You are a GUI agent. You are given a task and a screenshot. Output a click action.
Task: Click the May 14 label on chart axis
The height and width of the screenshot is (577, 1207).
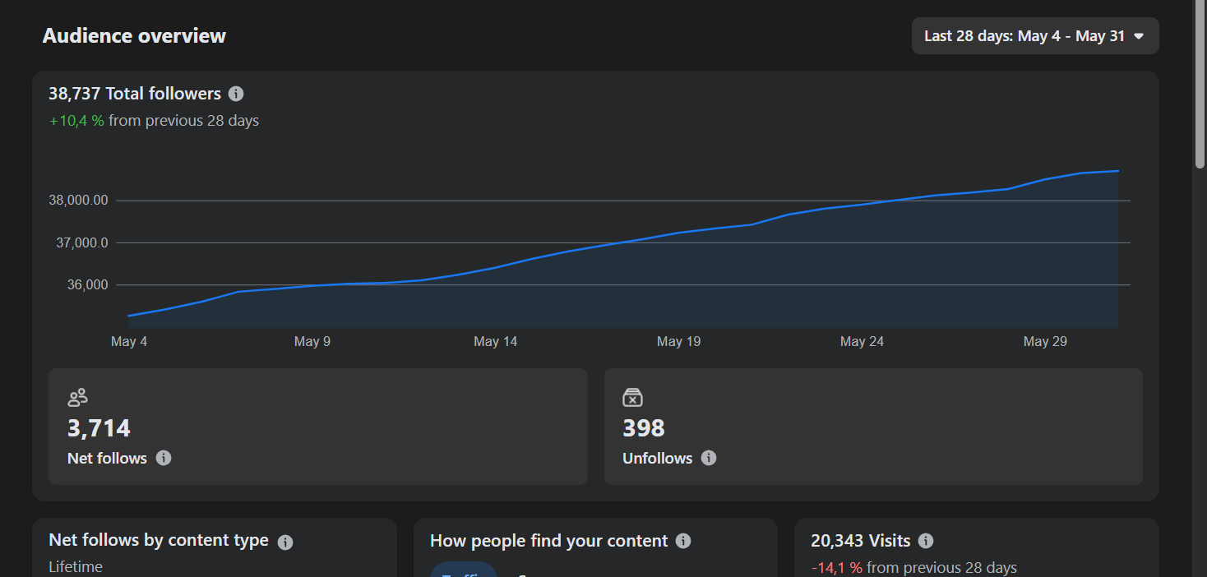click(496, 341)
